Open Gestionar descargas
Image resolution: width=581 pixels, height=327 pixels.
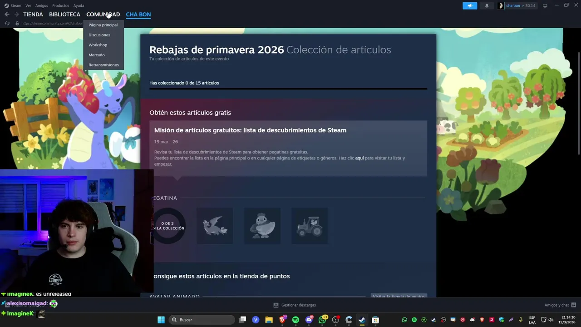pyautogui.click(x=295, y=305)
